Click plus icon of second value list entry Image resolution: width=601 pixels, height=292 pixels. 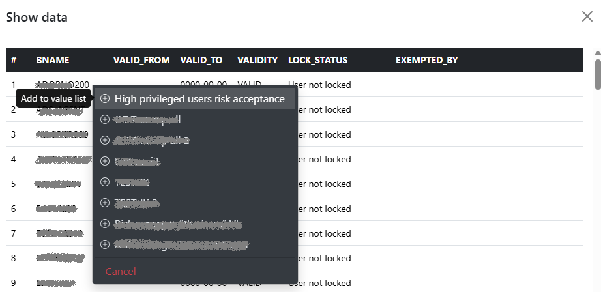click(x=105, y=119)
